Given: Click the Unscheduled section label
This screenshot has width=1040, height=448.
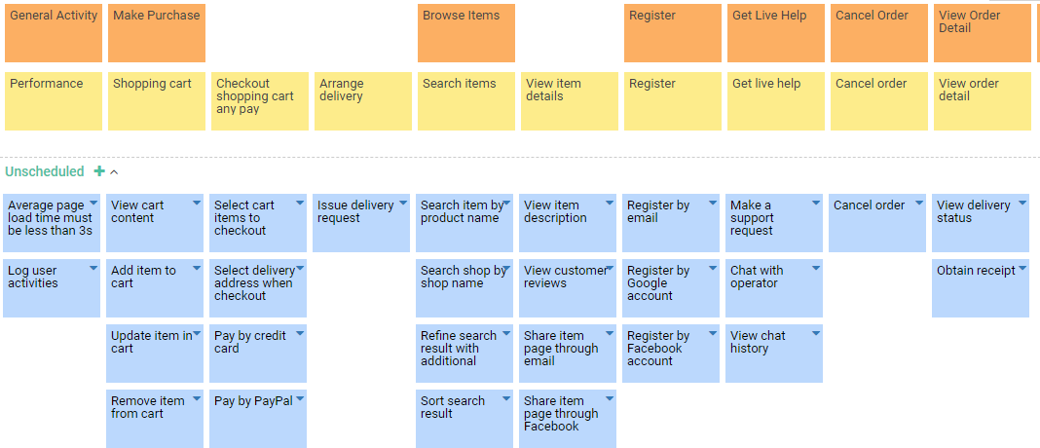Looking at the screenshot, I should tap(45, 171).
